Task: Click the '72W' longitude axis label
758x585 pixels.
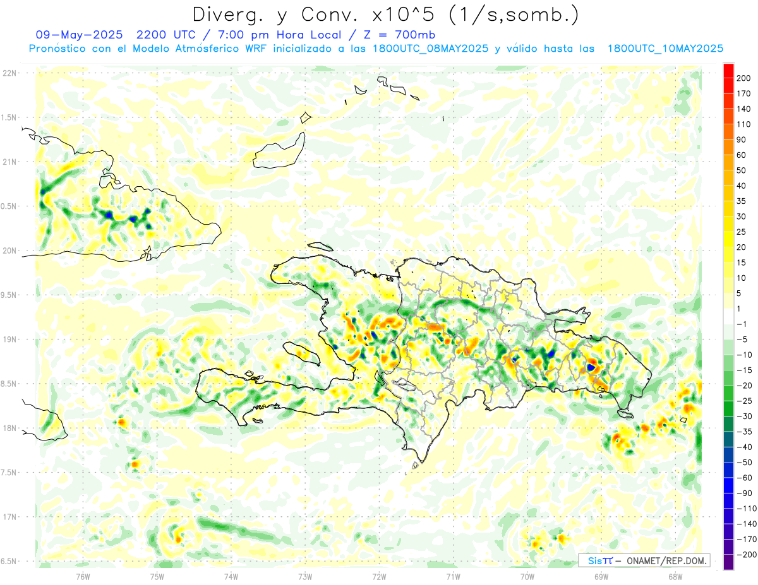Action: pyautogui.click(x=379, y=577)
